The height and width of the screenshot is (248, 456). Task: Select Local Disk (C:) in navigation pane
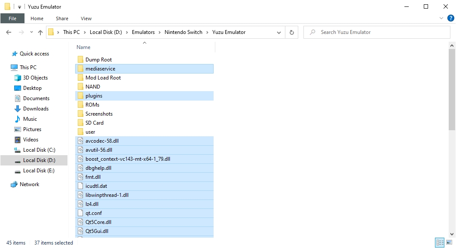pyautogui.click(x=39, y=150)
